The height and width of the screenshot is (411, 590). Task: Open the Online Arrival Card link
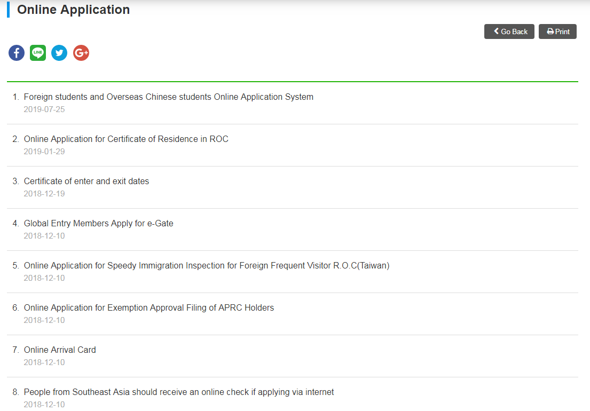(x=60, y=350)
